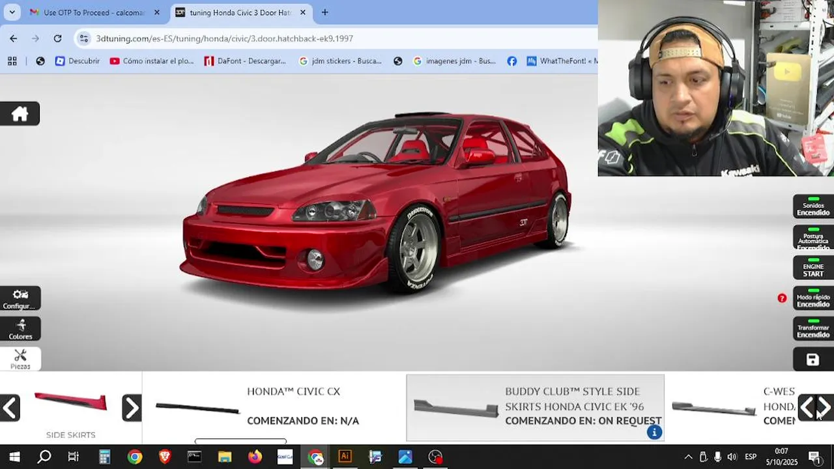Screen dimensions: 834x469
Task: Open the Windows Start menu
Action: tap(14, 457)
